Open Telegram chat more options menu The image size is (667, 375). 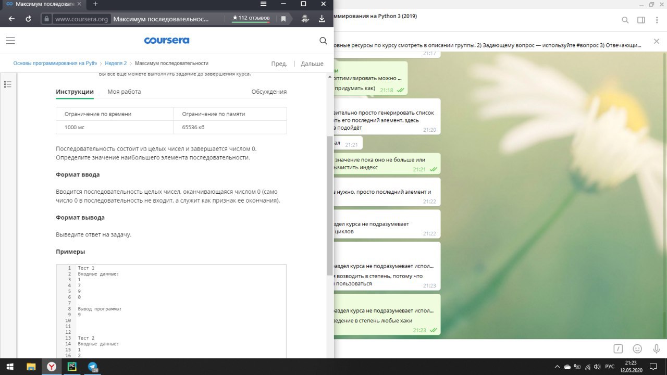coord(656,20)
